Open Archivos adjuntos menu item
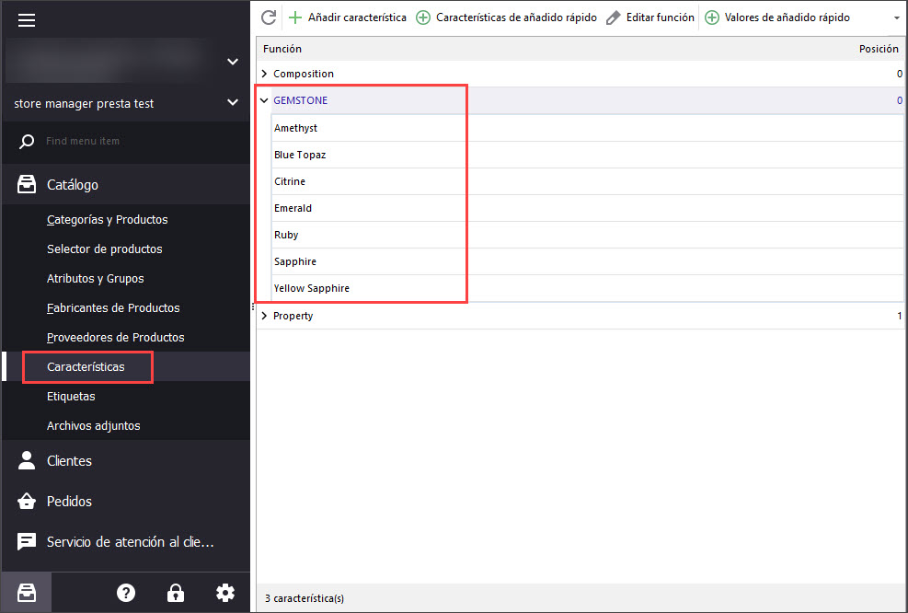 [x=93, y=426]
